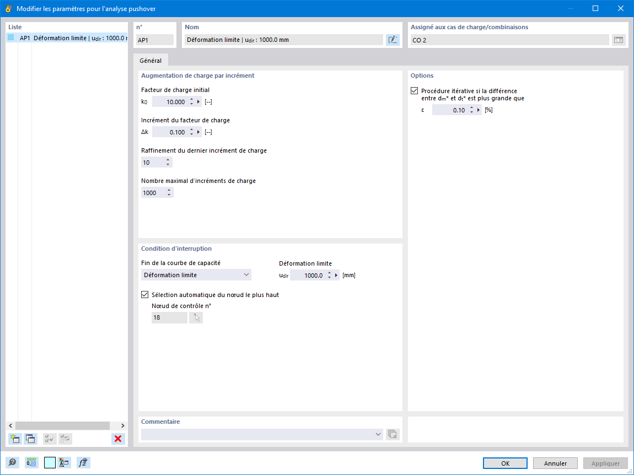This screenshot has width=634, height=475.
Task: Step the ε percentage spinner
Action: 471,110
